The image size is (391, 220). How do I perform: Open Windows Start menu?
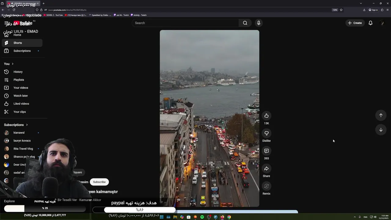(162, 217)
